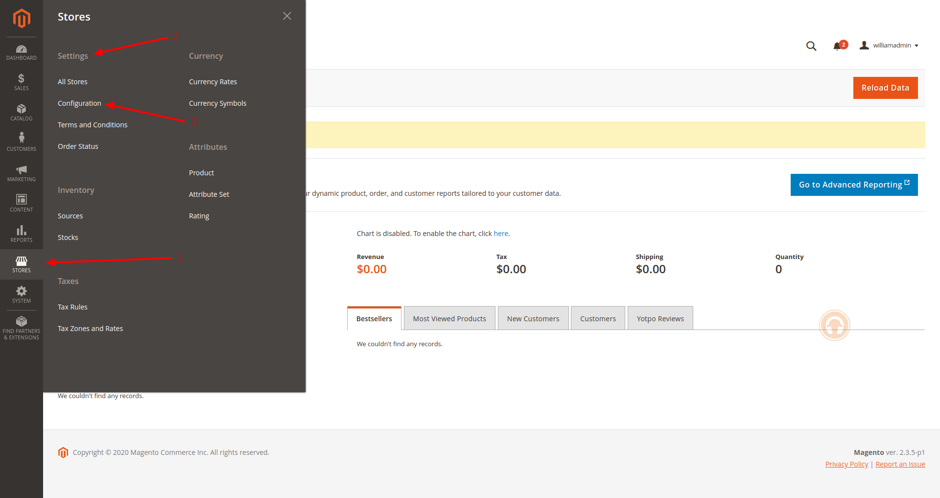940x498 pixels.
Task: Click the Customers sidebar icon
Action: tap(21, 141)
